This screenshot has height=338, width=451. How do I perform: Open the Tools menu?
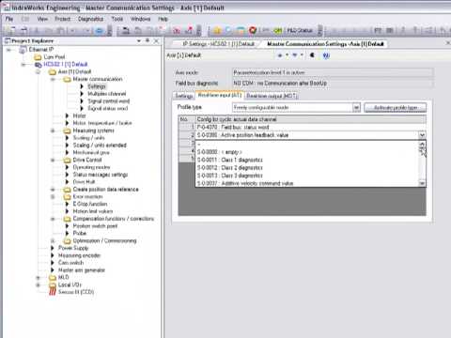[x=117, y=19]
